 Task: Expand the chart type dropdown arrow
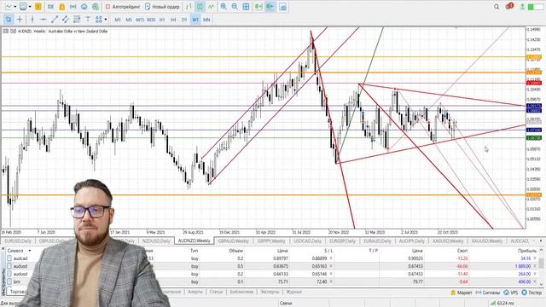[x=15, y=7]
